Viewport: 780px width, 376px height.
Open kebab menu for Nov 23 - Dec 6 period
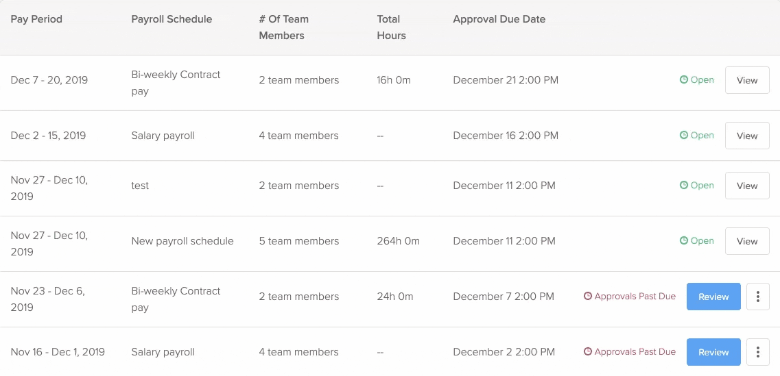[757, 297]
